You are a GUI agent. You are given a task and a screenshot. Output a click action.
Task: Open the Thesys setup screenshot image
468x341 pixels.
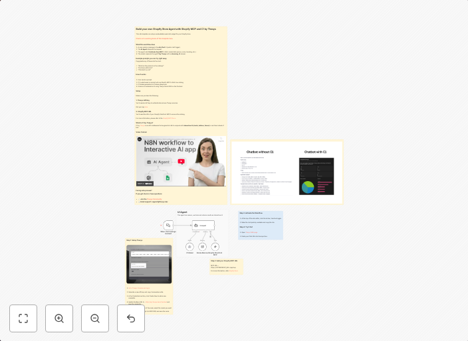[149, 264]
